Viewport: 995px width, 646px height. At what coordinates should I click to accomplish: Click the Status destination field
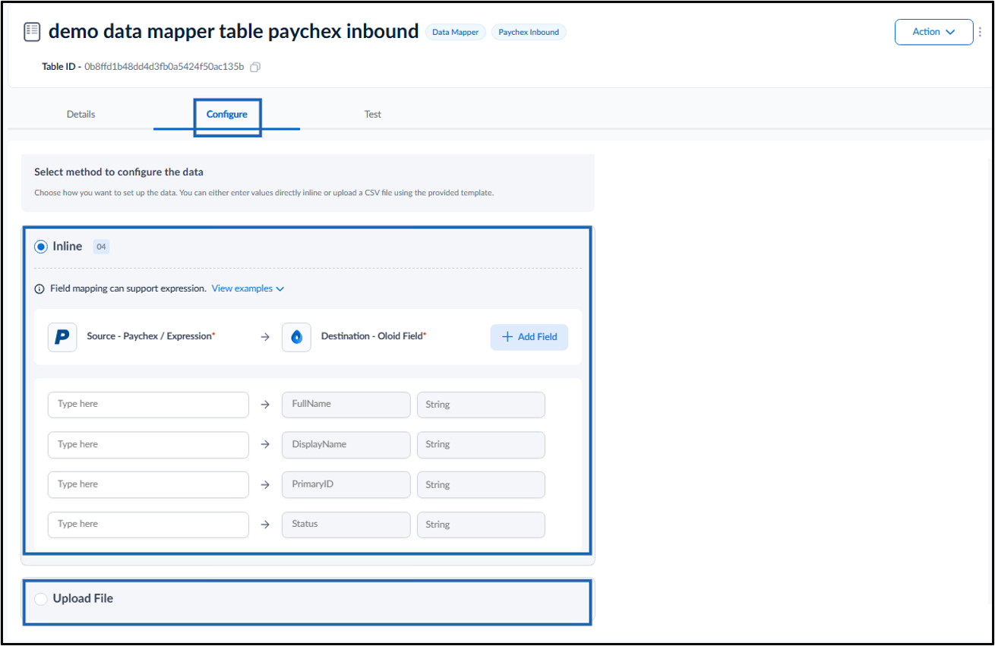(x=346, y=525)
